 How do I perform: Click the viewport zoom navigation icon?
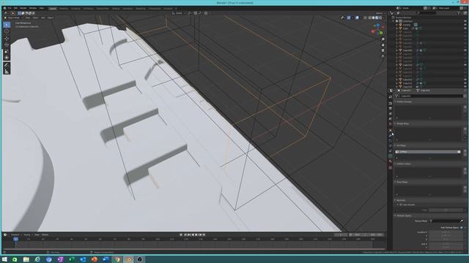coord(383,39)
